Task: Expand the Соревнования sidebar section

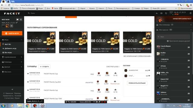Action: tap(21, 57)
